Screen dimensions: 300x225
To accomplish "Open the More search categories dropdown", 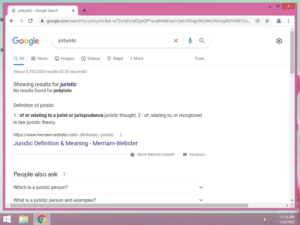I will (x=137, y=58).
